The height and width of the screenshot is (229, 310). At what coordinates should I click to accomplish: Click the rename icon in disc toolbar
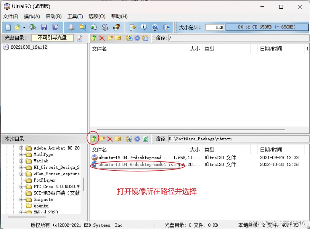coord(118,38)
